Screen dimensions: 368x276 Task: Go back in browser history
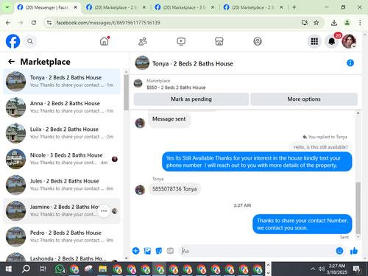(x=8, y=23)
